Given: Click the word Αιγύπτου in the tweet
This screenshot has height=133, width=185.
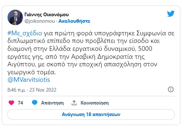Looking at the screenshot, I should pos(22,65).
